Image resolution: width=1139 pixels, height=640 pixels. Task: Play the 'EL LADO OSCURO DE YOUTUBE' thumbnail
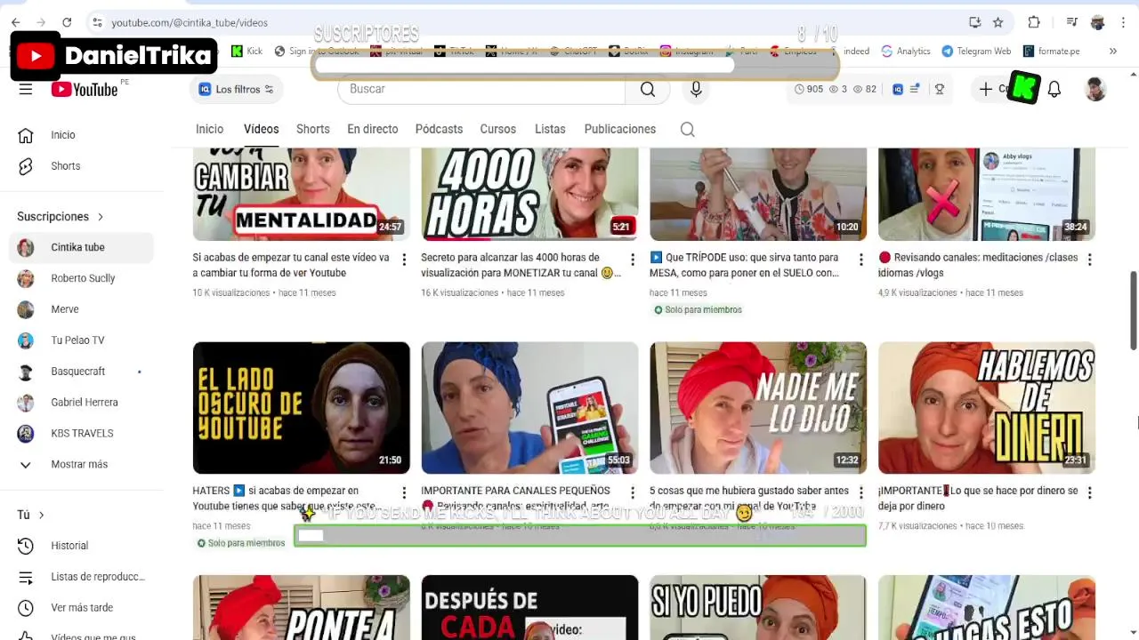pos(302,408)
